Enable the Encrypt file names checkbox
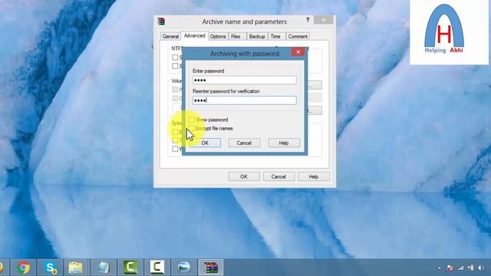491x276 pixels. 192,128
